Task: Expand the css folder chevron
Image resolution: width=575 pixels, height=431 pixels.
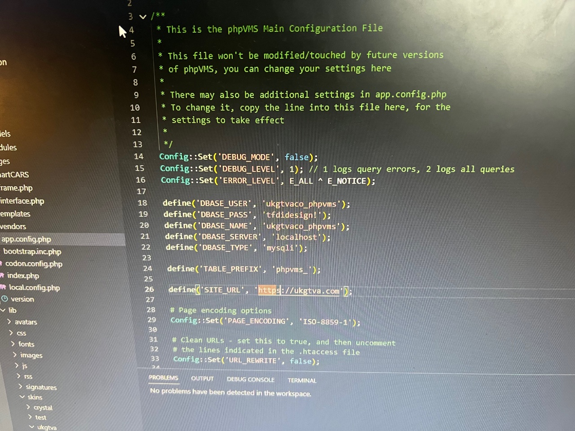Action: tap(12, 333)
